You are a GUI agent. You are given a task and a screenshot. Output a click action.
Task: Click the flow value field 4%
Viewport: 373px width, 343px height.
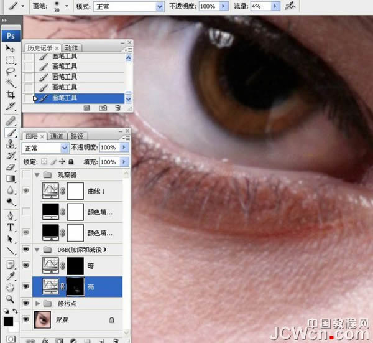[261, 6]
